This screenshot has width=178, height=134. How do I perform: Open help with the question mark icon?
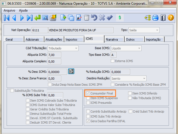pyautogui.click(x=171, y=18)
